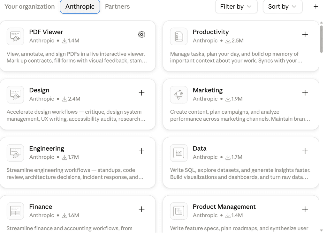
Task: Click the plus icon beside Sort by
Action: point(316,6)
